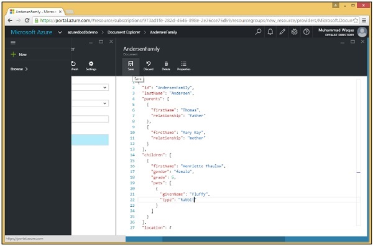Image resolution: width=373 pixels, height=246 pixels.
Task: Open the Azure search magnifier
Action: tap(258, 32)
